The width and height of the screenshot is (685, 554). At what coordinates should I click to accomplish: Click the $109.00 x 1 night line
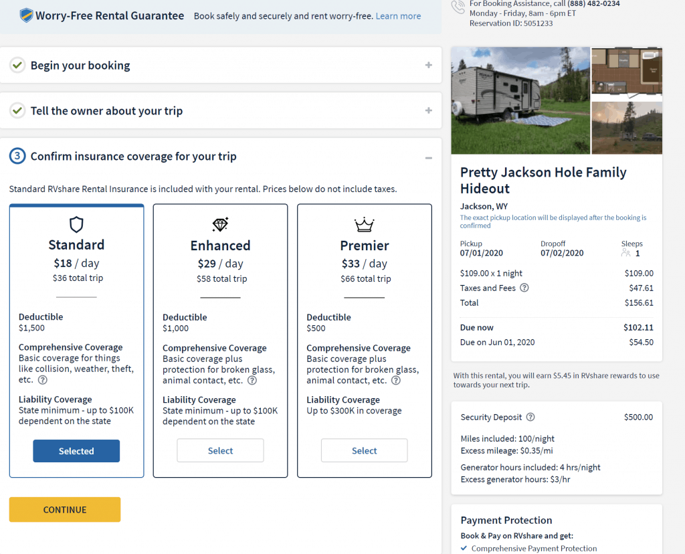[x=491, y=274]
